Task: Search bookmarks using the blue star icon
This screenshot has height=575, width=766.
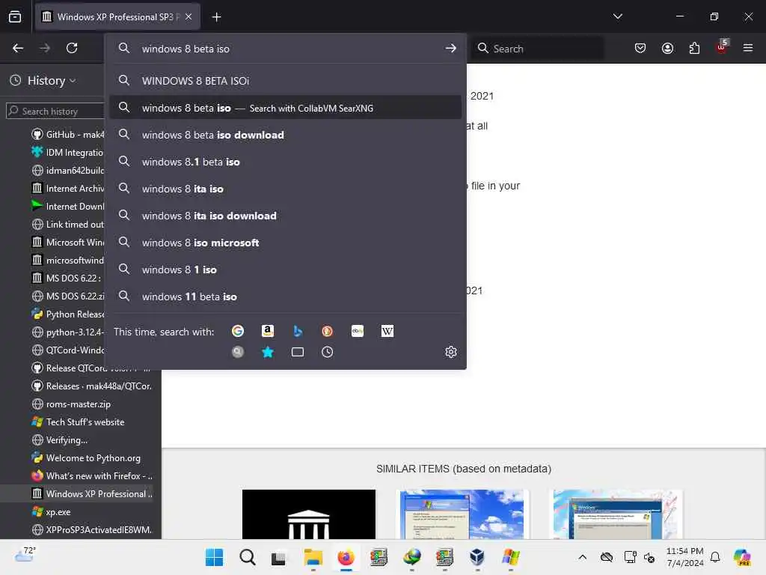Action: 268,352
